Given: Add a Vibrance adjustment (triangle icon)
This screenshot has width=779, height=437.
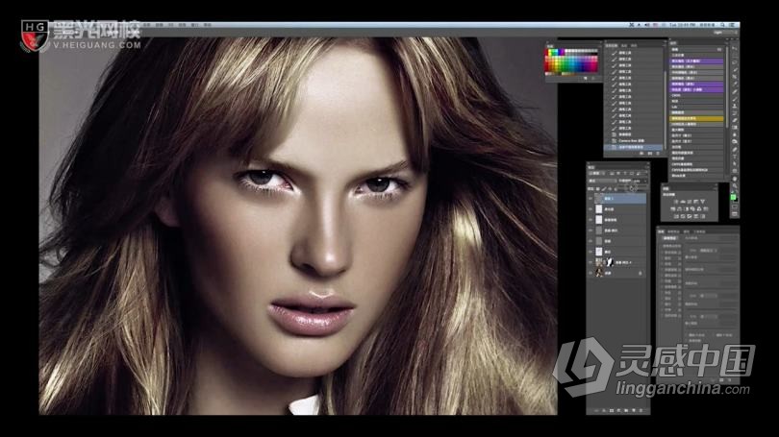Looking at the screenshot, I should 702,202.
